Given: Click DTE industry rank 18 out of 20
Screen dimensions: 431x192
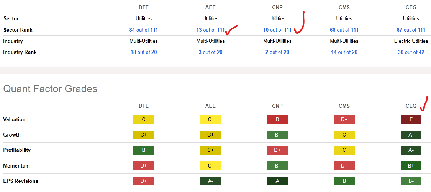Looking at the screenshot, I should click(143, 52).
